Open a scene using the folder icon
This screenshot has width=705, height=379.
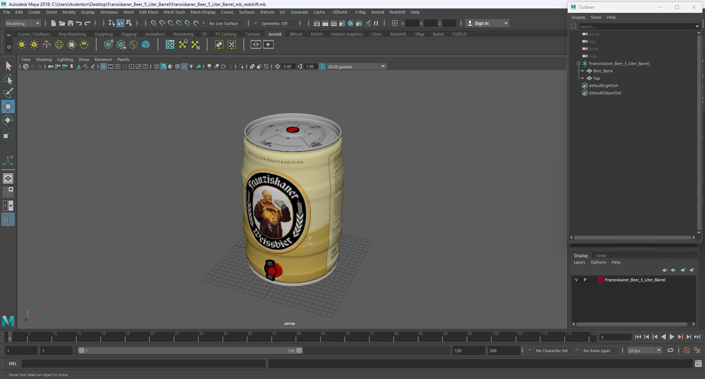point(62,23)
